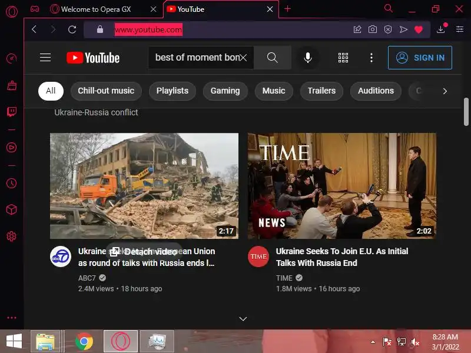This screenshot has height=353, width=471.
Task: Bookmark page with heart icon
Action: (419, 29)
